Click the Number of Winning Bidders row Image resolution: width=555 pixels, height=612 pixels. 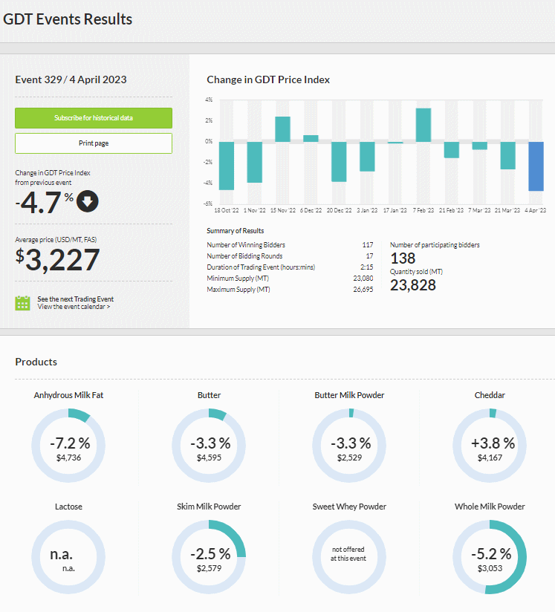(290, 244)
